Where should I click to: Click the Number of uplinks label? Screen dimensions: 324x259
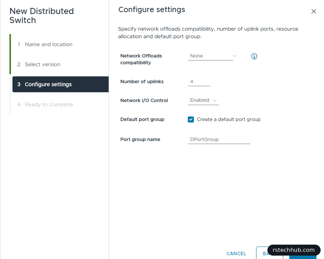coord(142,82)
